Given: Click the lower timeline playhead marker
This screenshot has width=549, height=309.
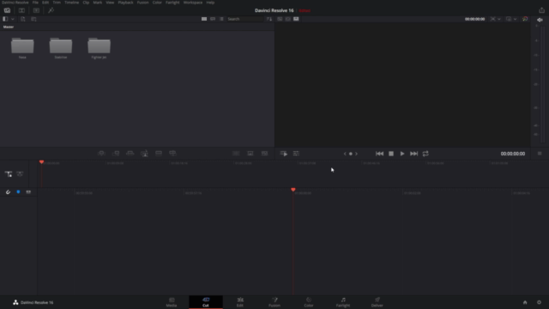Looking at the screenshot, I should coord(293,190).
